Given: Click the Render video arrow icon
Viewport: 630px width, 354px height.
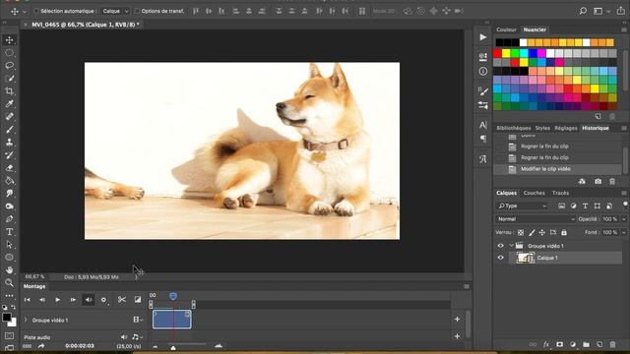Looking at the screenshot, I should (x=41, y=346).
